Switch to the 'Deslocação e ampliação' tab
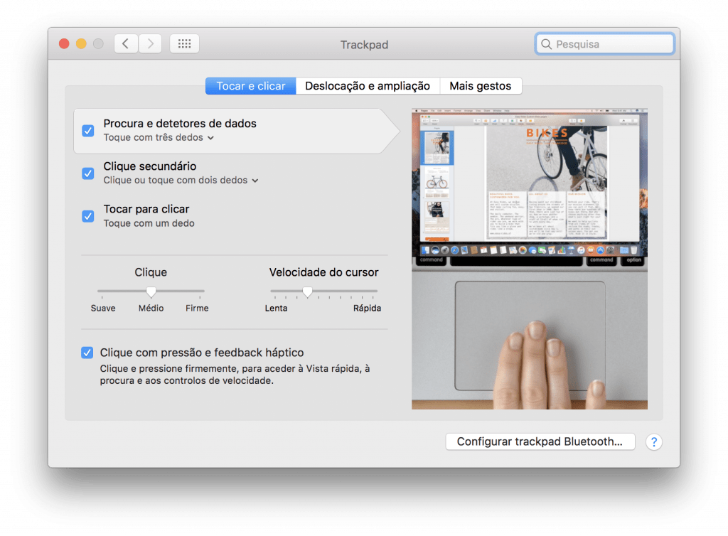The image size is (728, 536). [x=368, y=85]
